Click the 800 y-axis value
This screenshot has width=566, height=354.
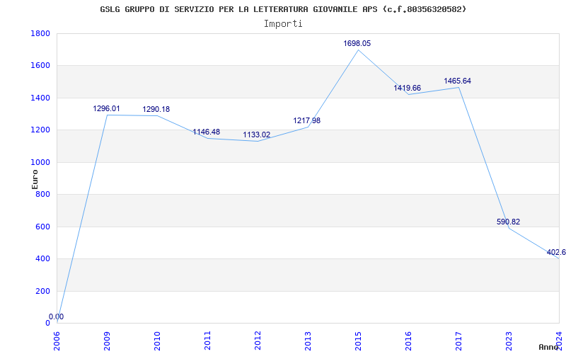pyautogui.click(x=43, y=194)
